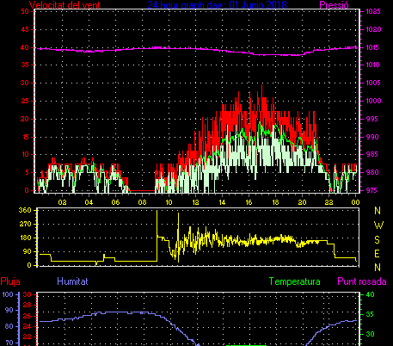Click the green 35 tick on temperature axis

click(371, 314)
